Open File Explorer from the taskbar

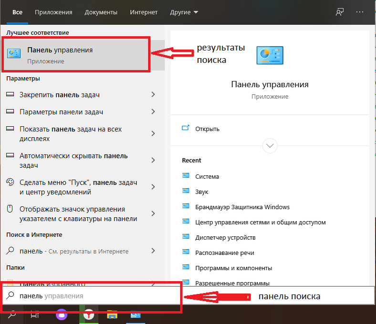[x=112, y=314]
